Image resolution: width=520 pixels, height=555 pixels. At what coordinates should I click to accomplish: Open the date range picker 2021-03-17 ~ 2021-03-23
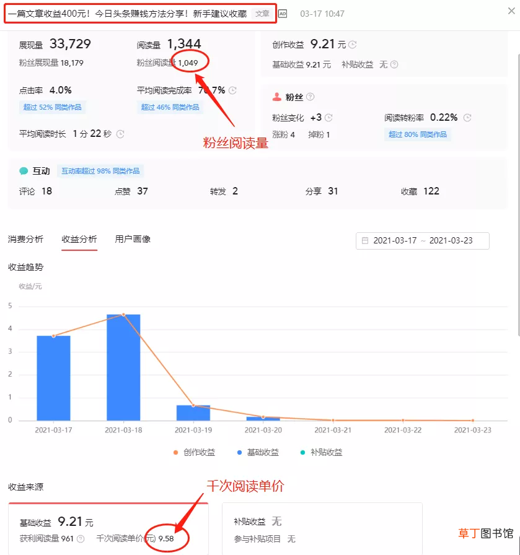tap(422, 241)
